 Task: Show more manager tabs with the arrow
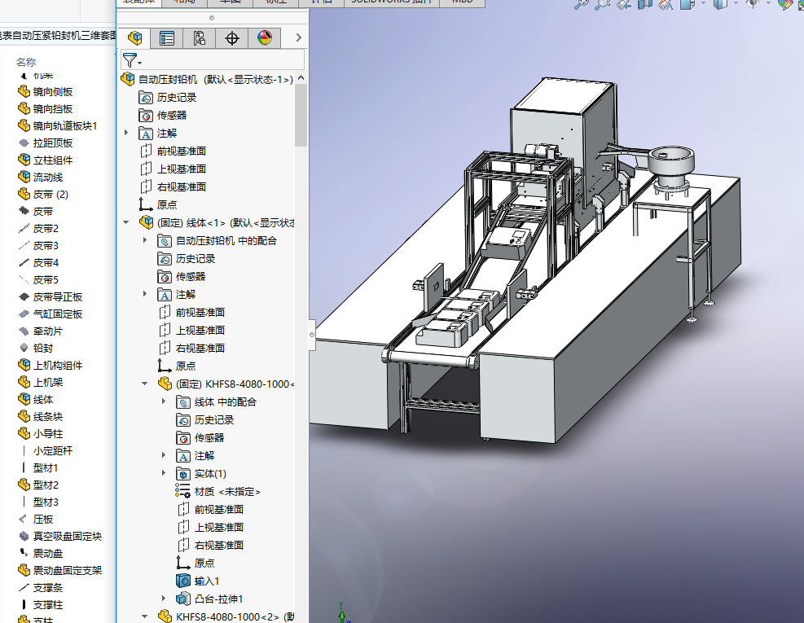[x=298, y=37]
